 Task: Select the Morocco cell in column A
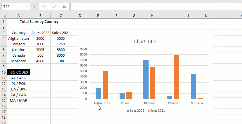pos(19,61)
